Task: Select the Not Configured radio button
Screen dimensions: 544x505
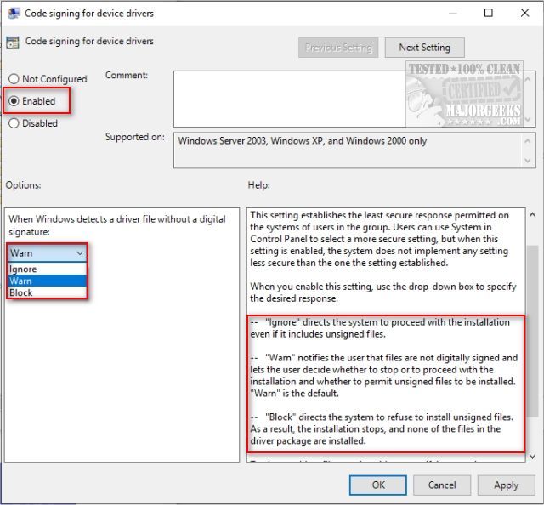Action: tap(14, 79)
